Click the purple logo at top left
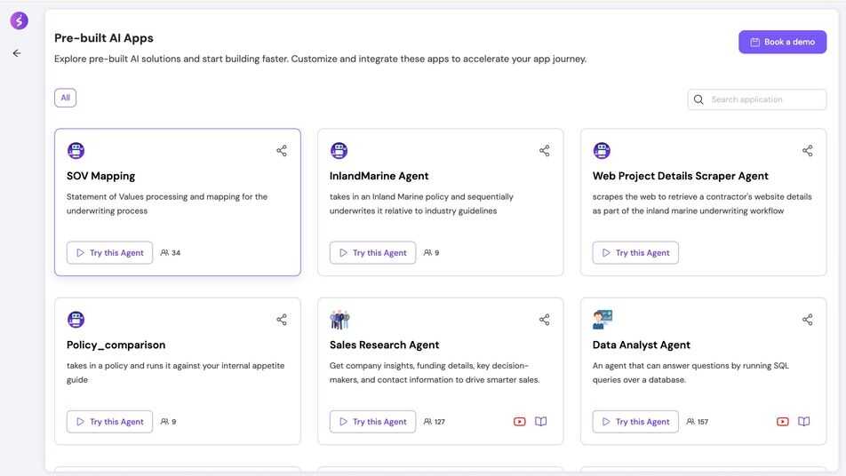Image resolution: width=846 pixels, height=476 pixels. [x=19, y=20]
